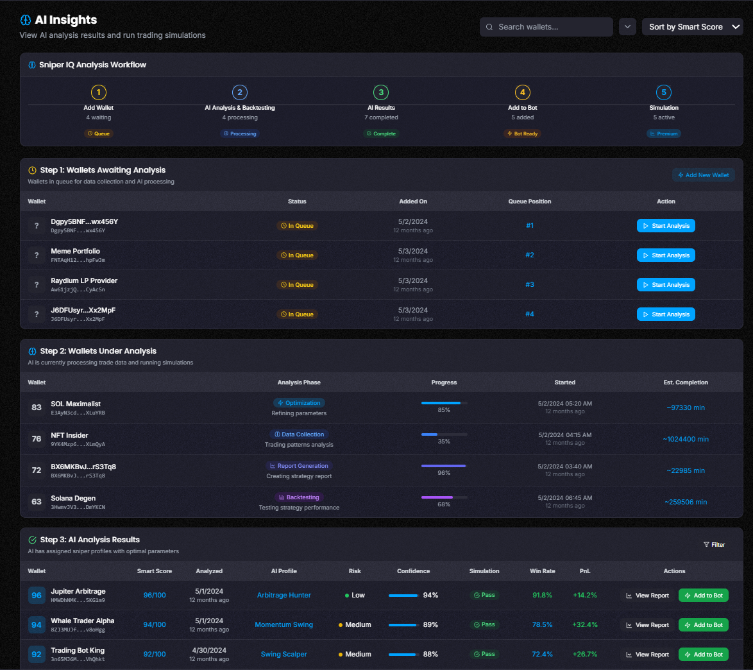Click the Complete status badge
The height and width of the screenshot is (670, 753).
(381, 133)
